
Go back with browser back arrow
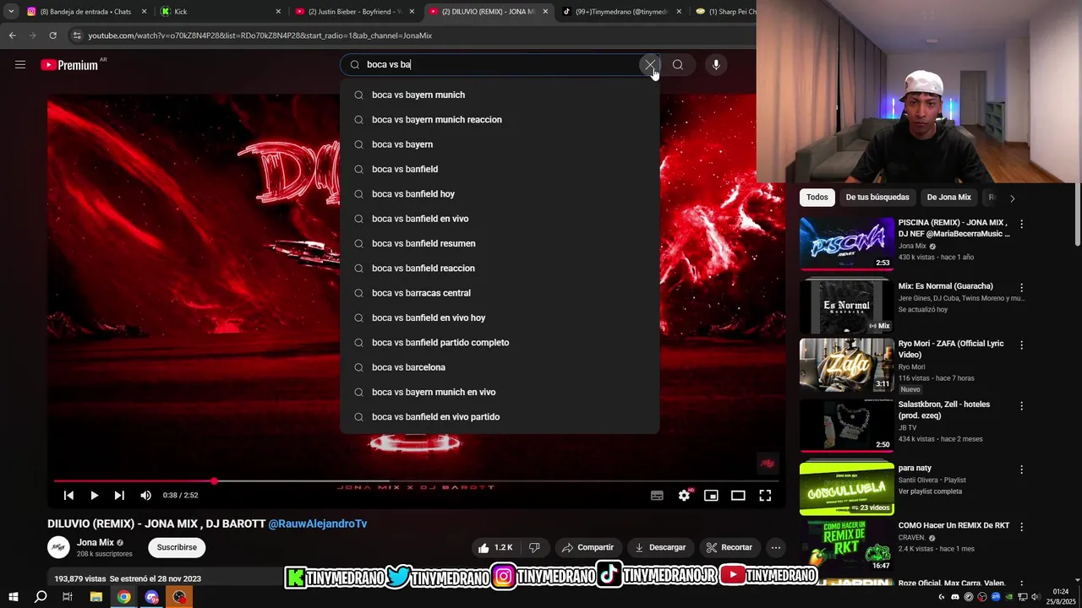(12, 35)
